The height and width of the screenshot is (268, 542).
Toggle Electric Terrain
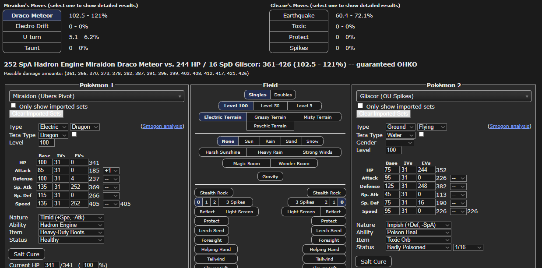(222, 117)
